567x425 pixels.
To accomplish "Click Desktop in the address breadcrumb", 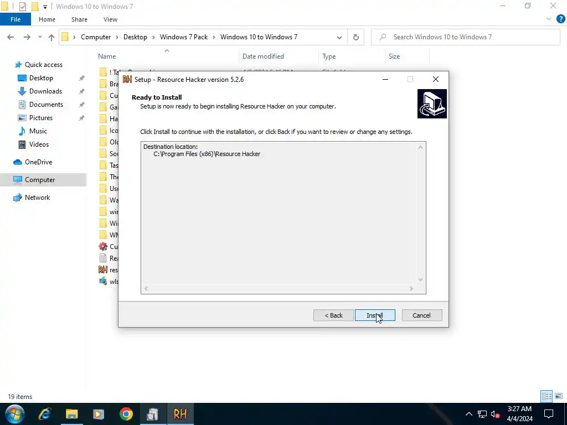I will [135, 37].
